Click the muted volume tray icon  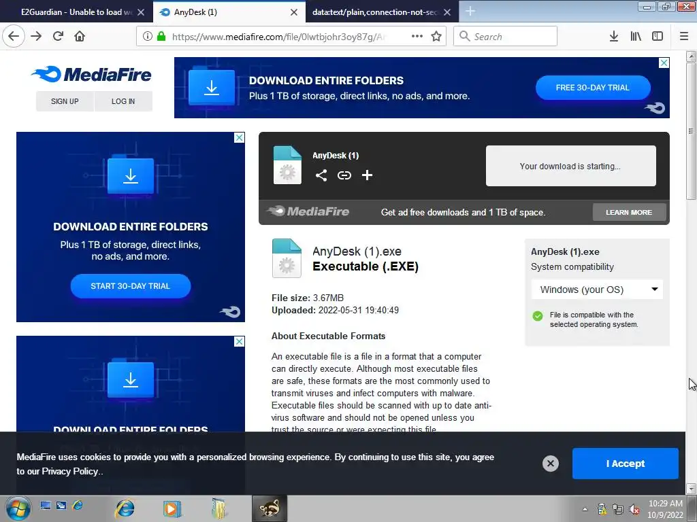[635, 509]
